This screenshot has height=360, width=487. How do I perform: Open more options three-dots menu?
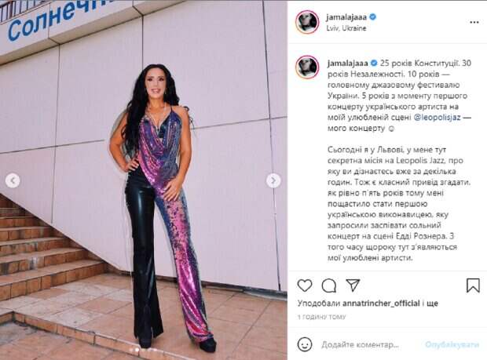[474, 22]
